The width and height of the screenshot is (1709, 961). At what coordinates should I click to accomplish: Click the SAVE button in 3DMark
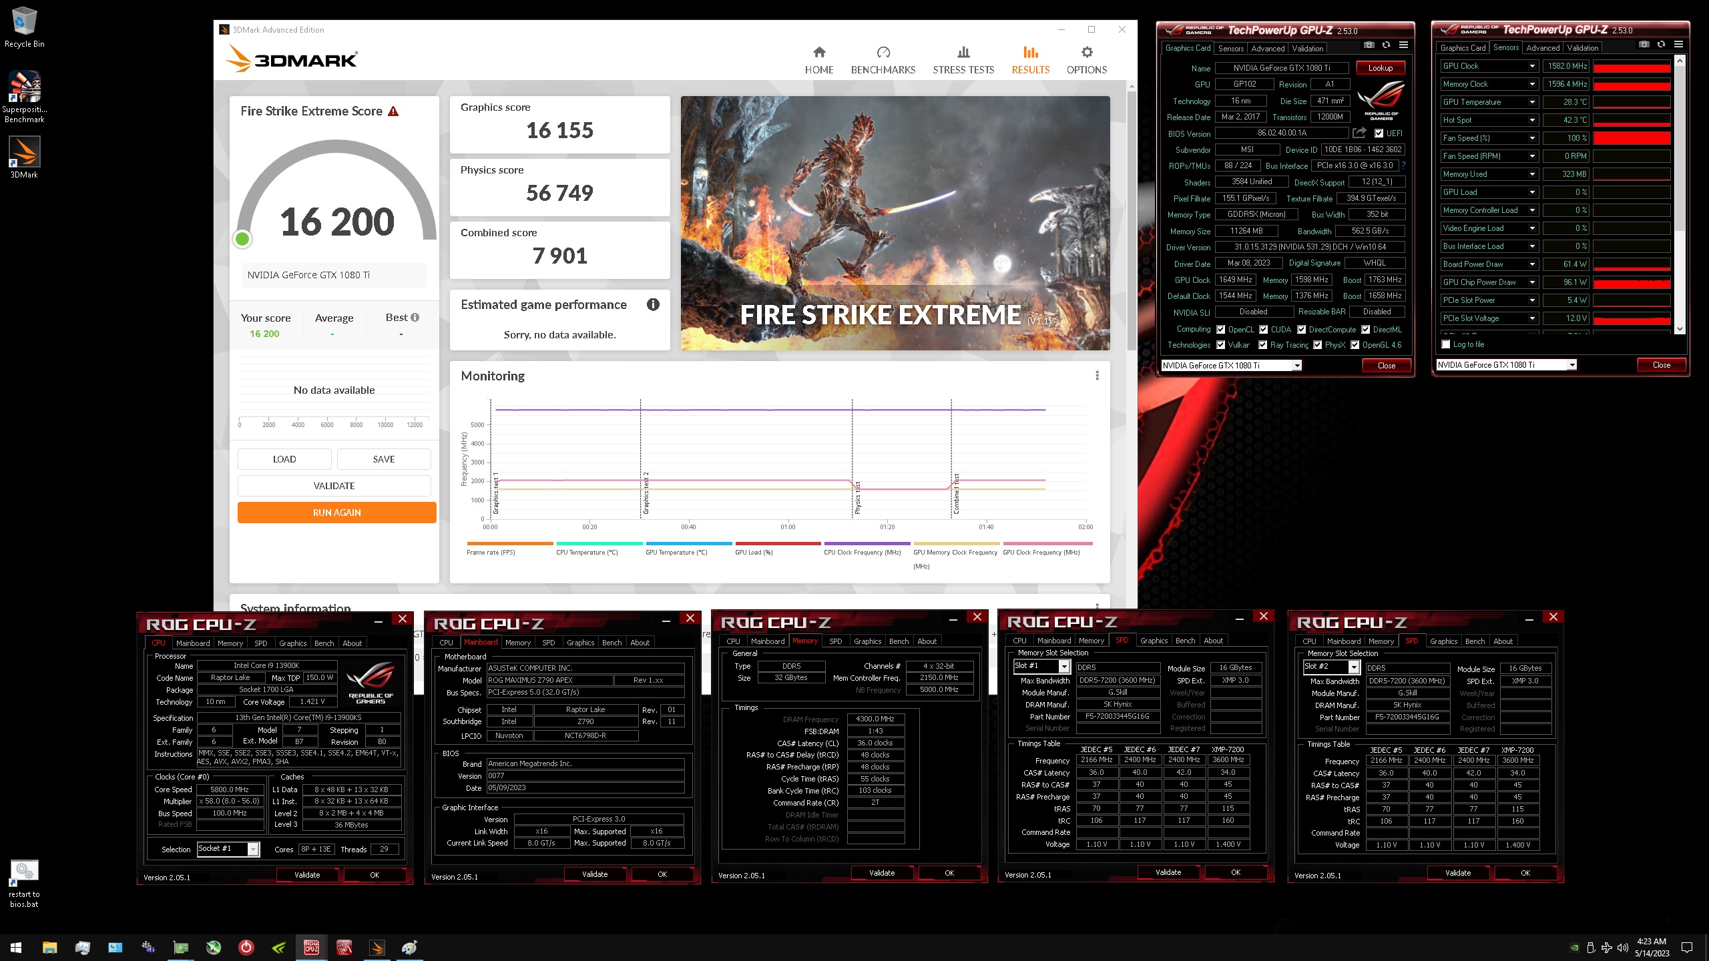click(384, 459)
